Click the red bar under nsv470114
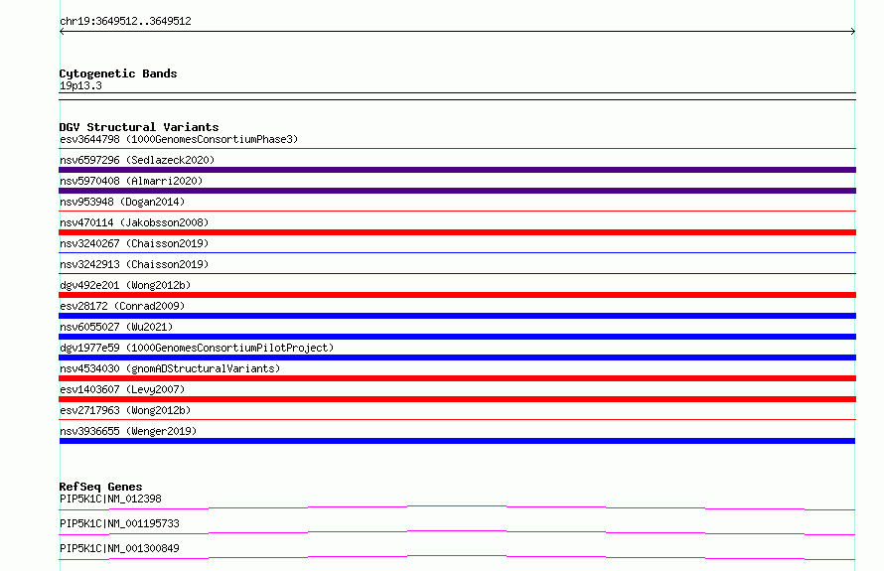 457,232
